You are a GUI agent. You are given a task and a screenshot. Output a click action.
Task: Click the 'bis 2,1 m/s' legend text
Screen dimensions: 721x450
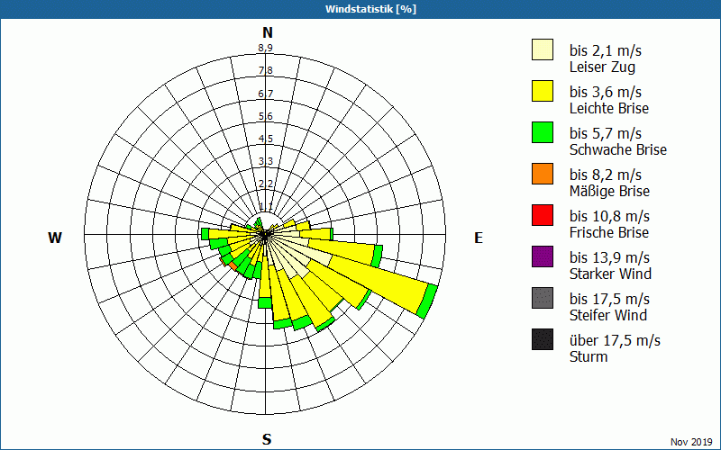click(x=605, y=50)
